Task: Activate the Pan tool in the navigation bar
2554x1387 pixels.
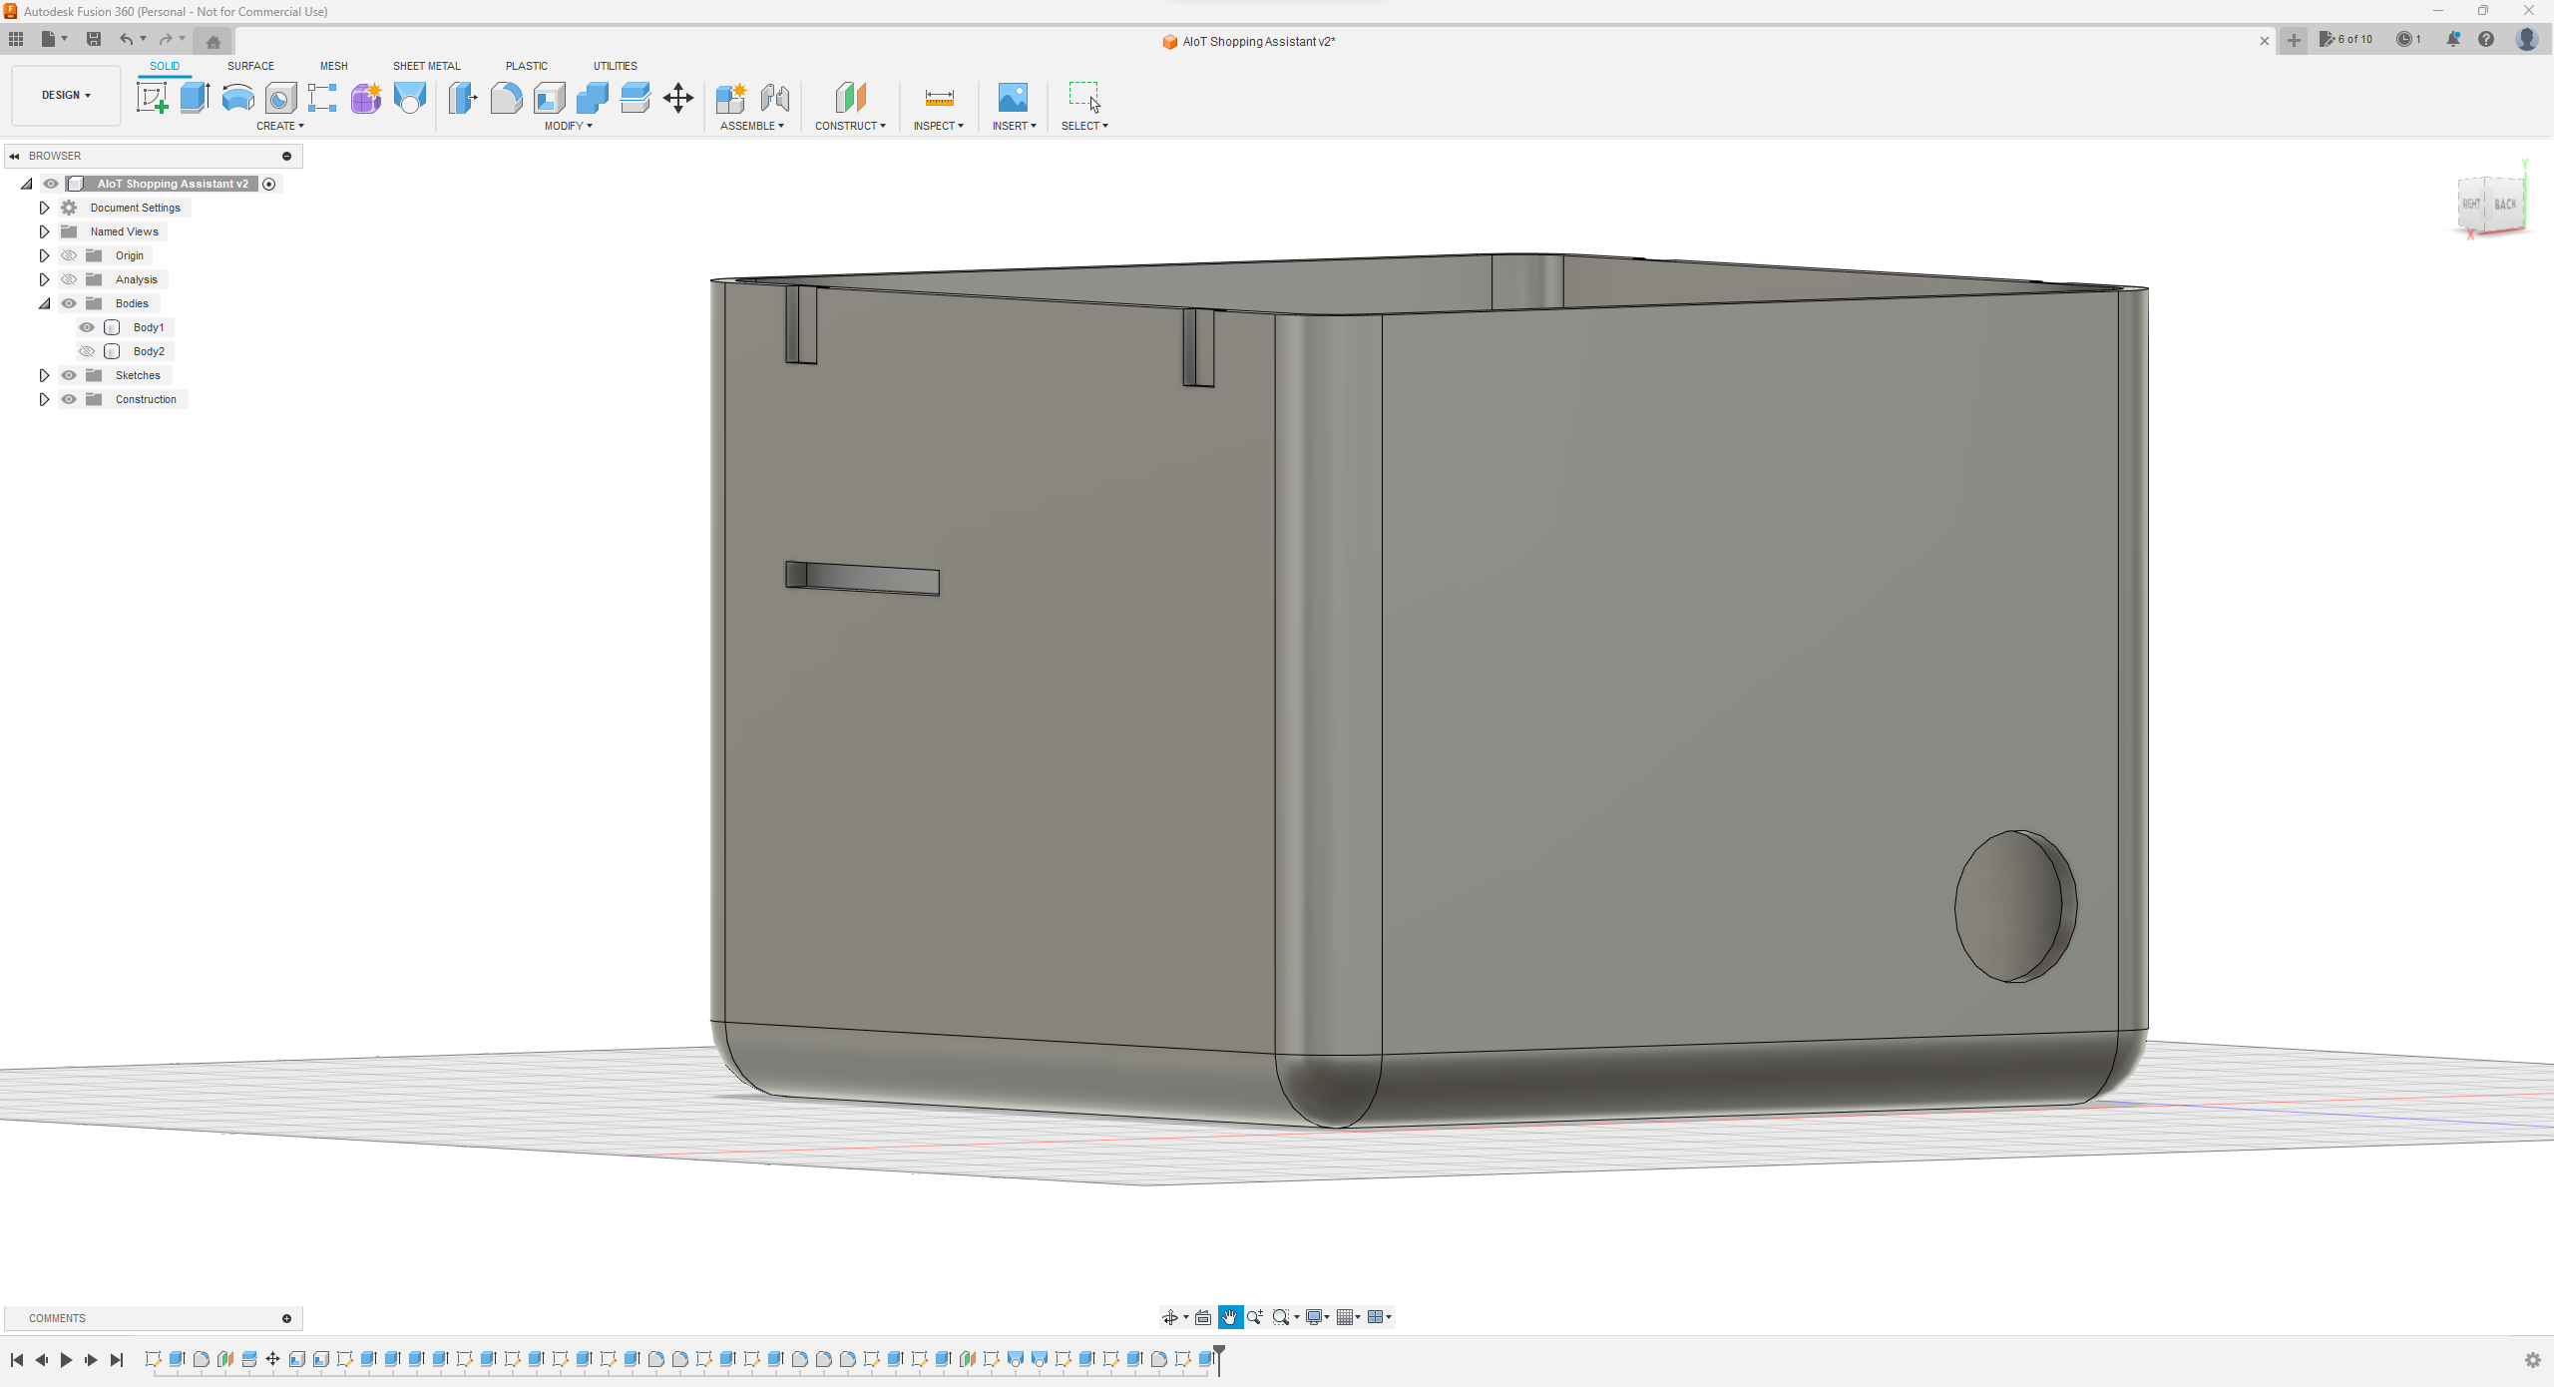Action: click(1229, 1317)
